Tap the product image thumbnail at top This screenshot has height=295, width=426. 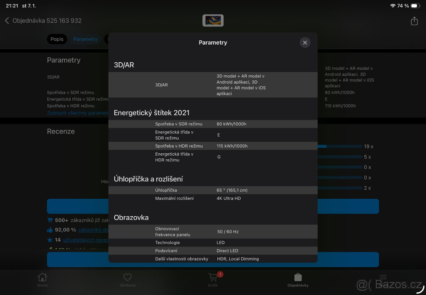coord(213,20)
